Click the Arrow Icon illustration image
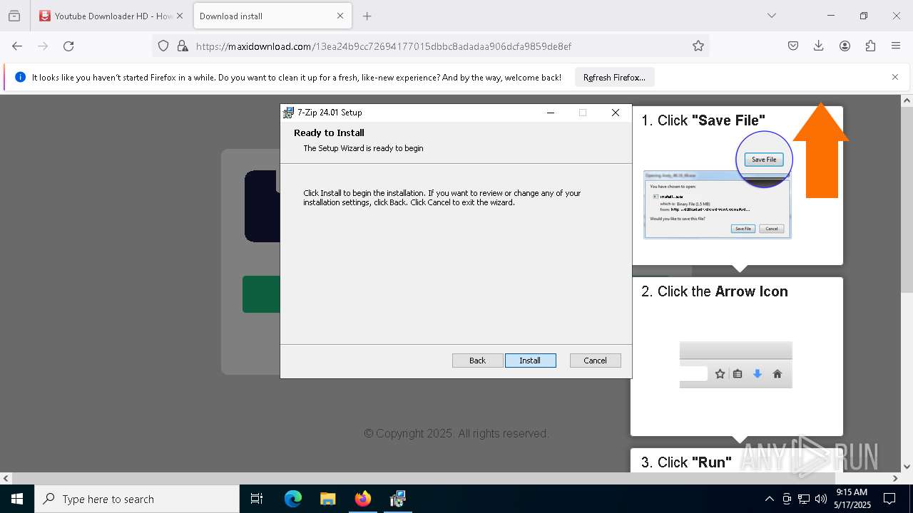The width and height of the screenshot is (913, 513). click(x=735, y=365)
